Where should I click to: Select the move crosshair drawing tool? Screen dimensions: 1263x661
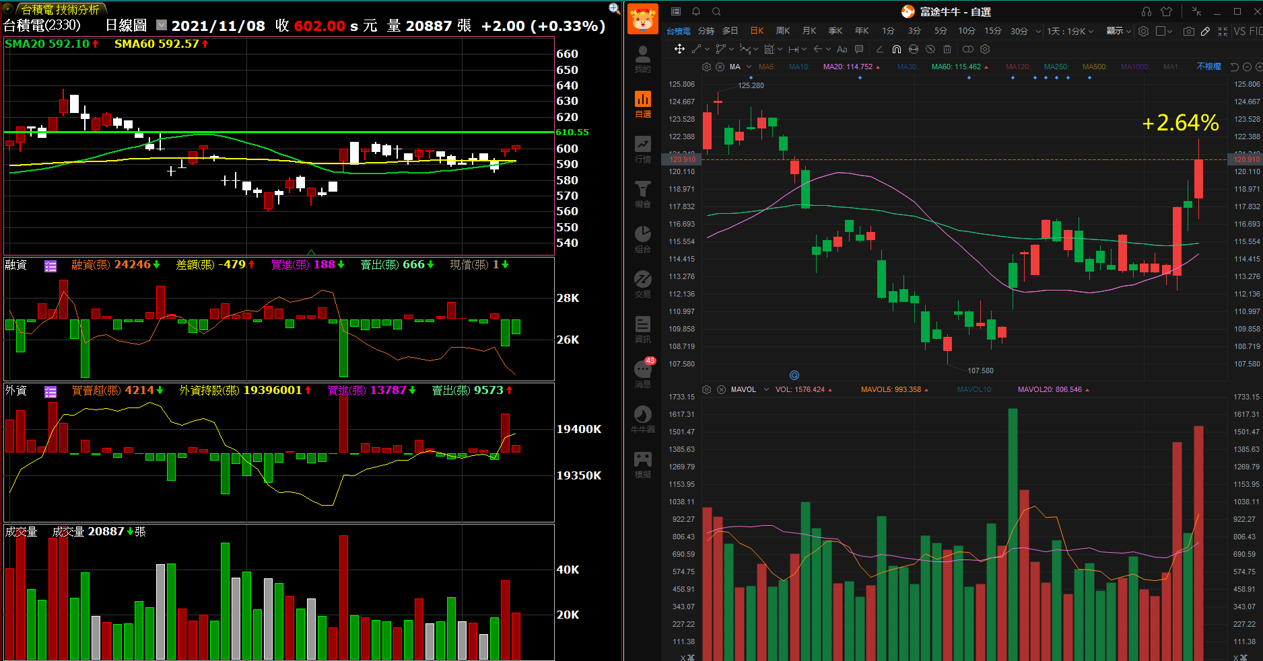pos(679,49)
